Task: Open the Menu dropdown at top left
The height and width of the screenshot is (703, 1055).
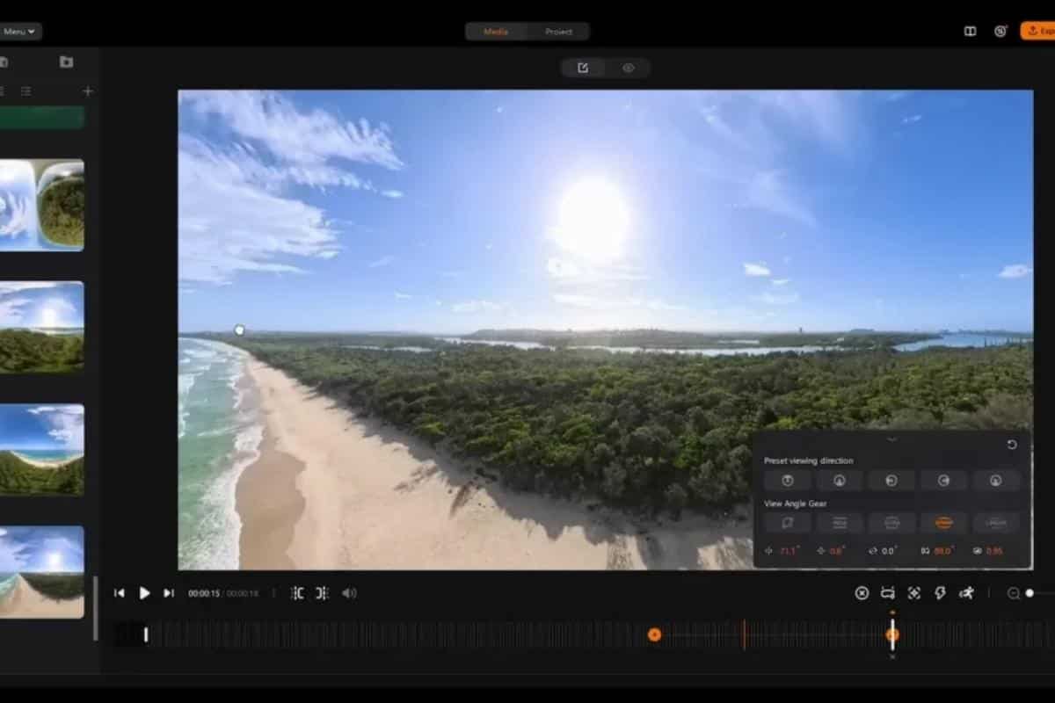Action: coord(18,31)
